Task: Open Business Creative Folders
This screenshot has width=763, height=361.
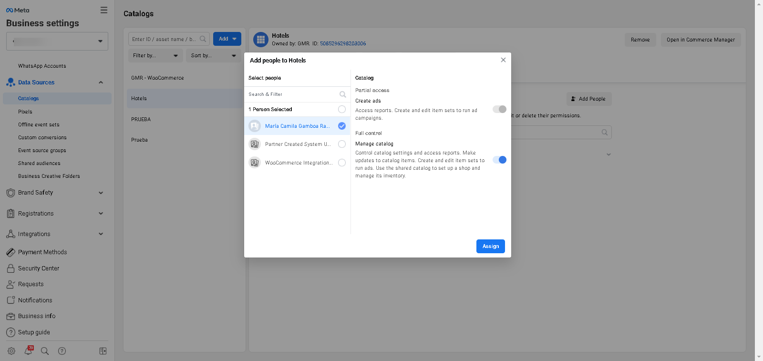Action: pos(49,176)
